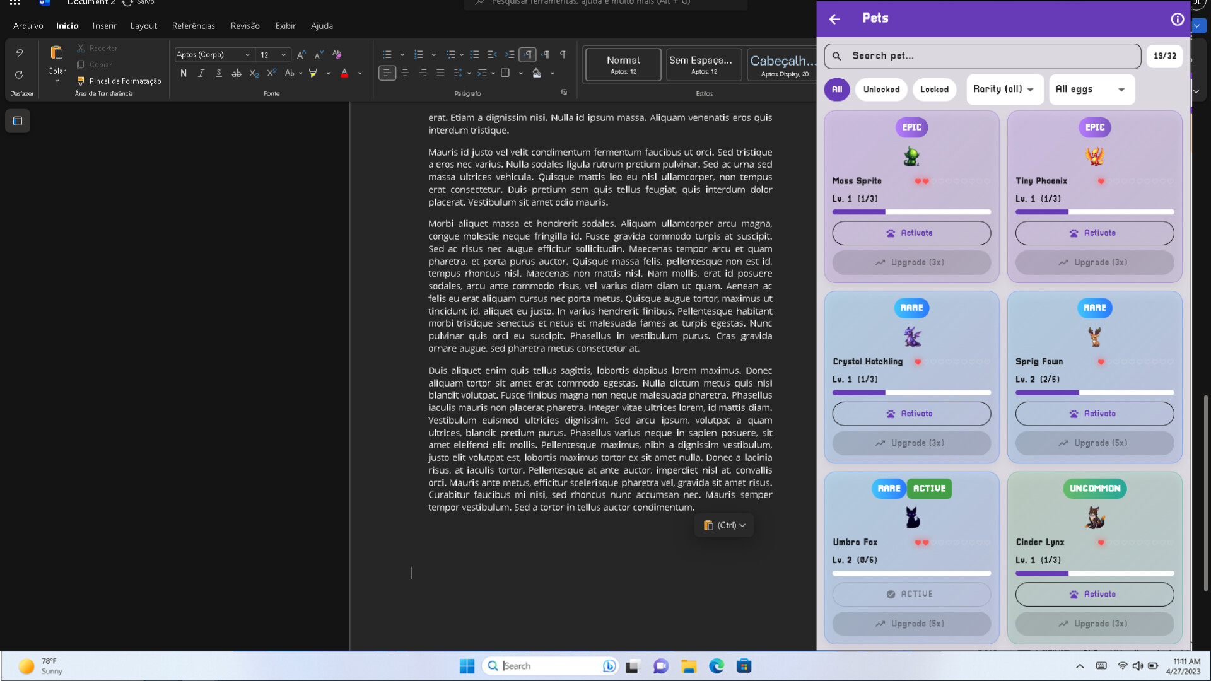Apply a bulleted list
Viewport: 1211px width, 681px height.
click(387, 55)
